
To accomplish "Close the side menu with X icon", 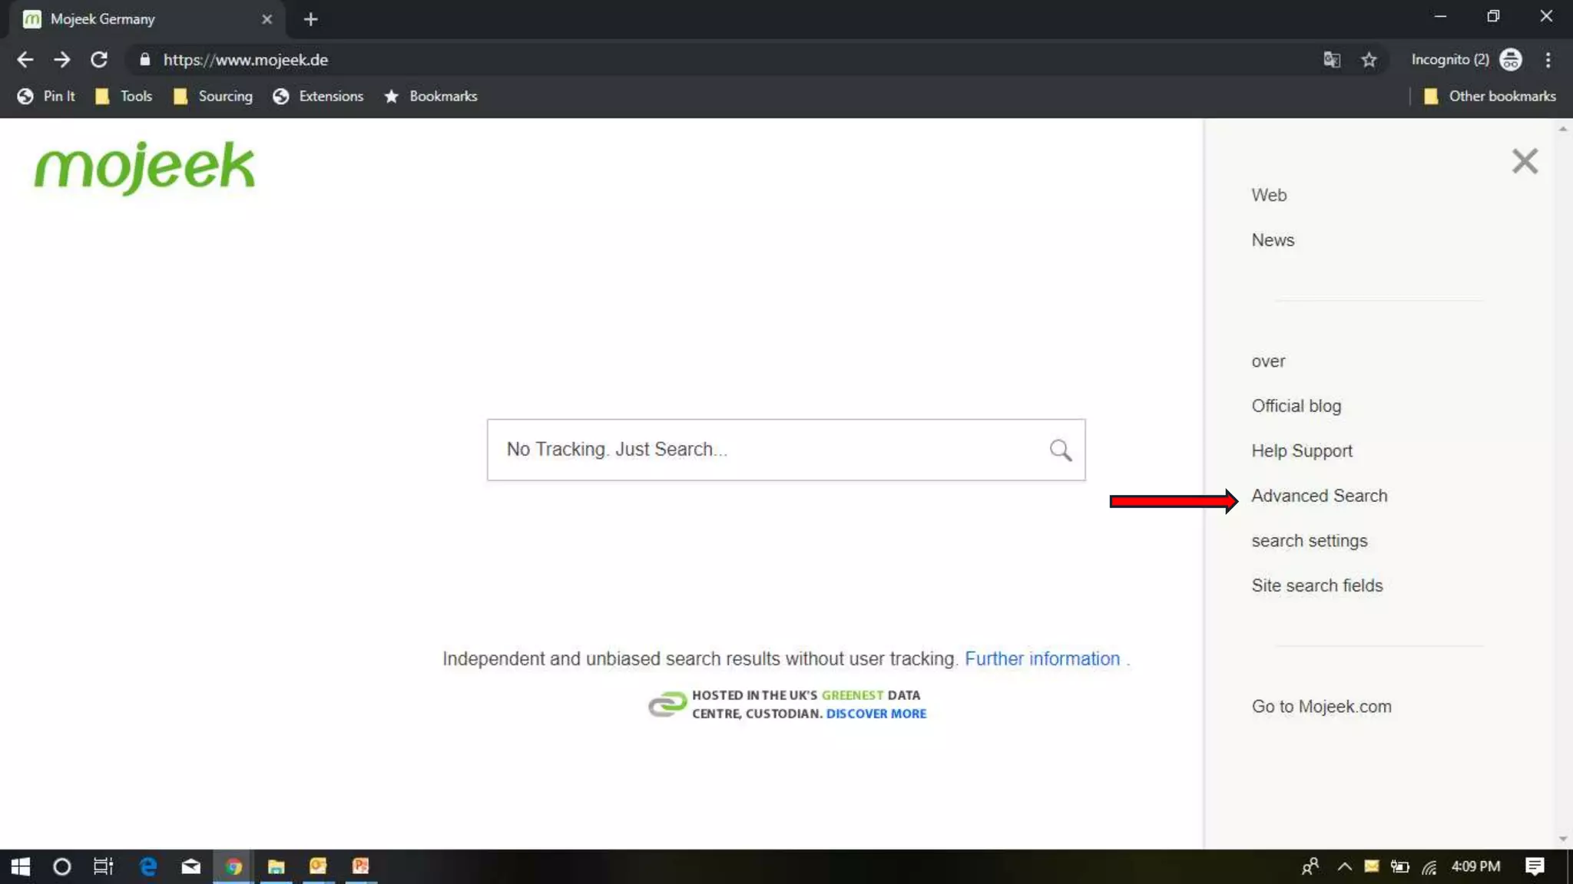I will tap(1524, 161).
